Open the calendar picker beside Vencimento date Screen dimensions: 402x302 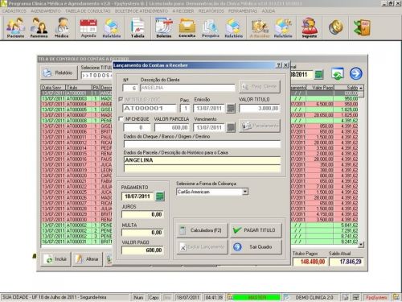tap(231, 127)
